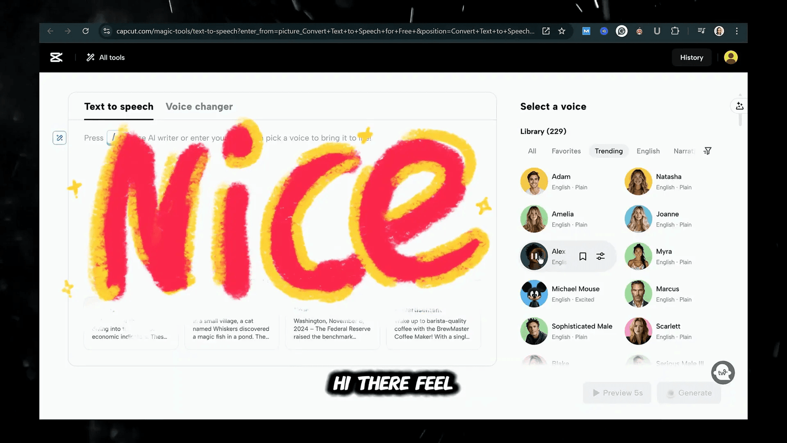Viewport: 787px width, 443px height.
Task: Click the AI writer icon
Action: point(60,138)
